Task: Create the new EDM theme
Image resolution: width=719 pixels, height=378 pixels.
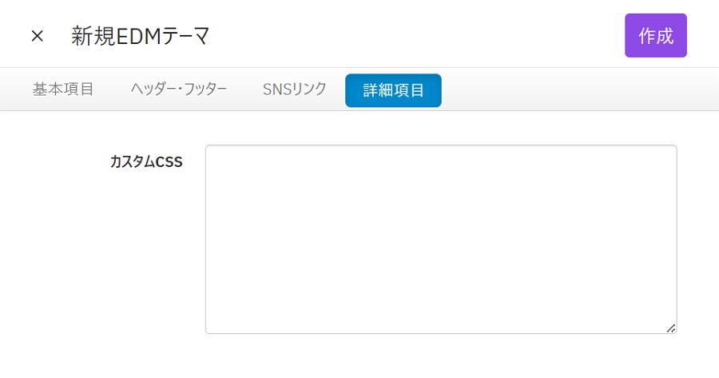Action: click(x=655, y=36)
